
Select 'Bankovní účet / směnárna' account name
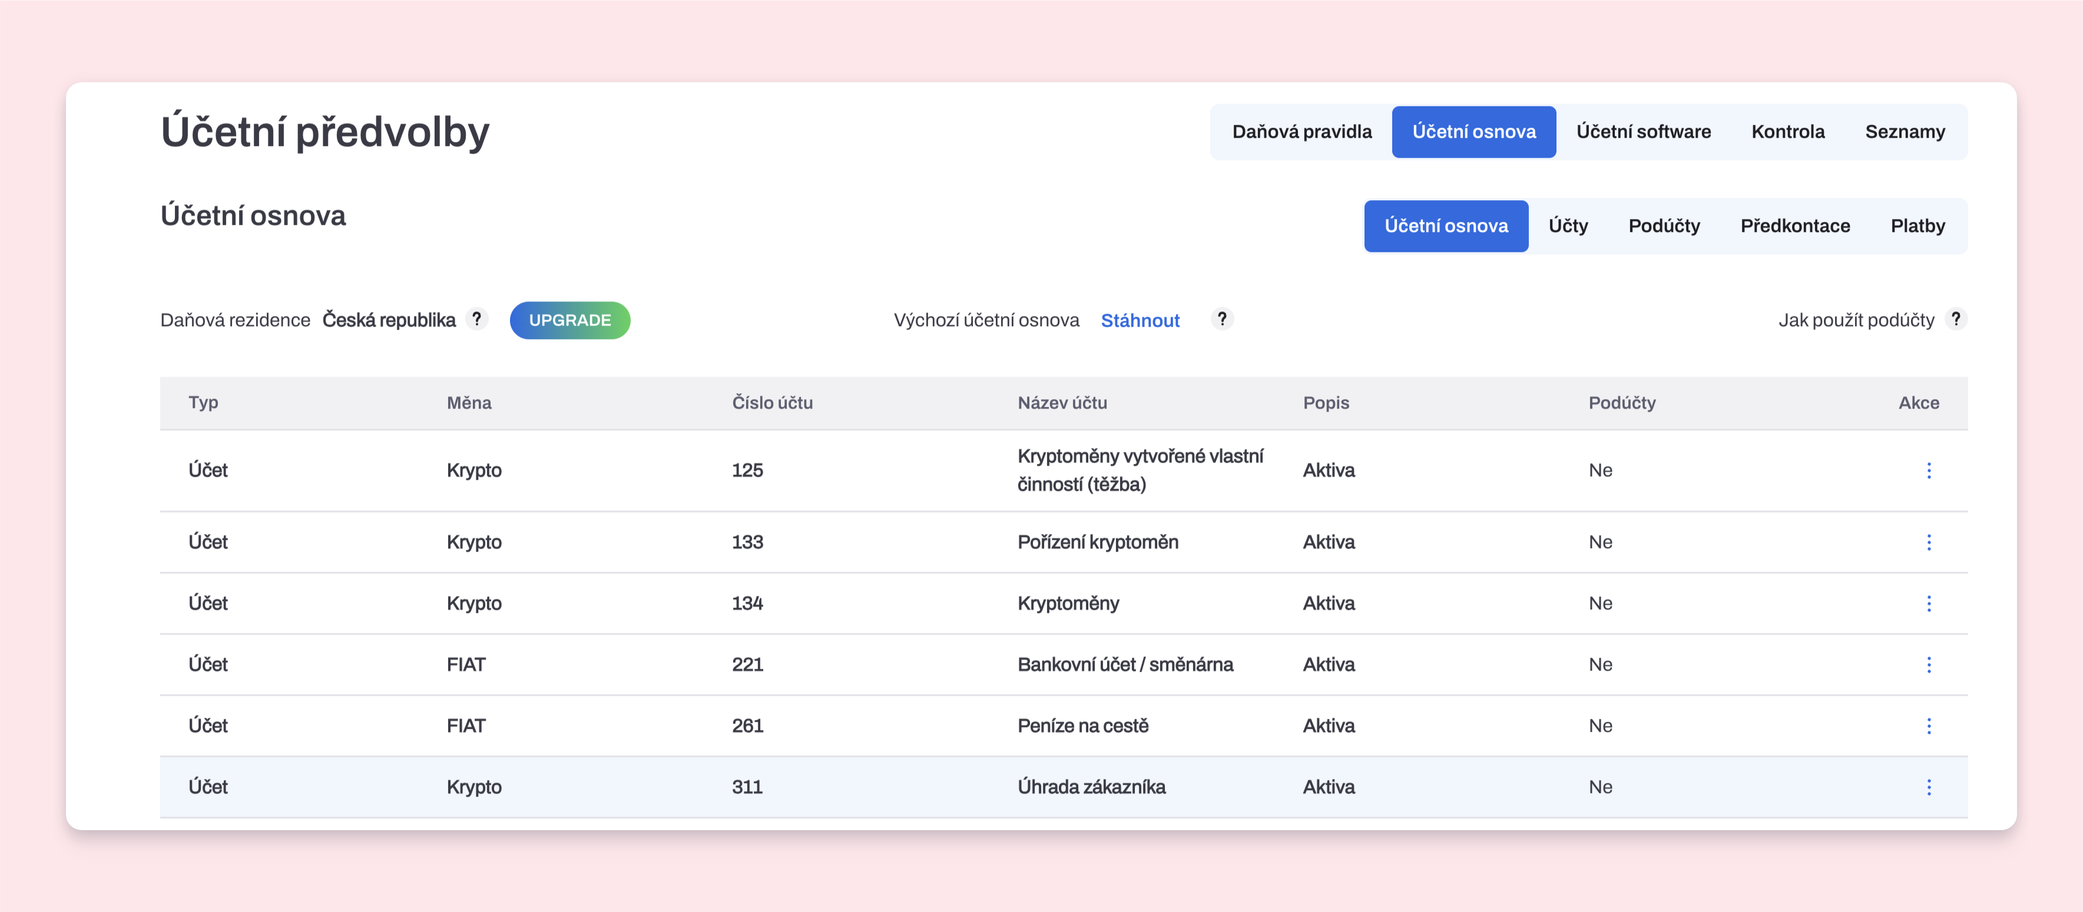pos(1125,665)
